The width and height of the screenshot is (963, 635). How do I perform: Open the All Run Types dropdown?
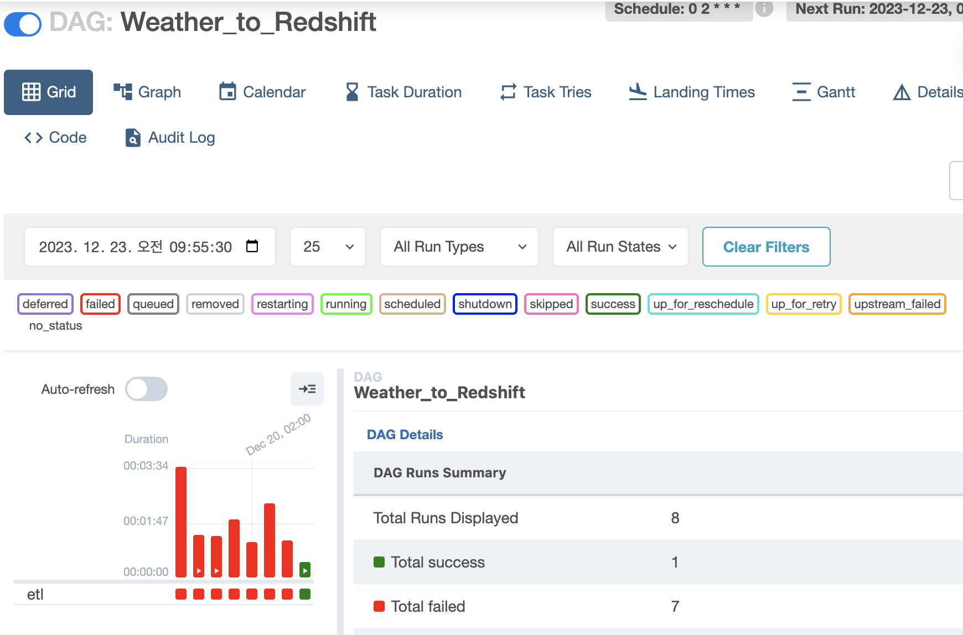(x=459, y=247)
